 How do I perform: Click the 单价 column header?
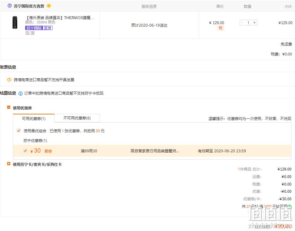(x=220, y=6)
